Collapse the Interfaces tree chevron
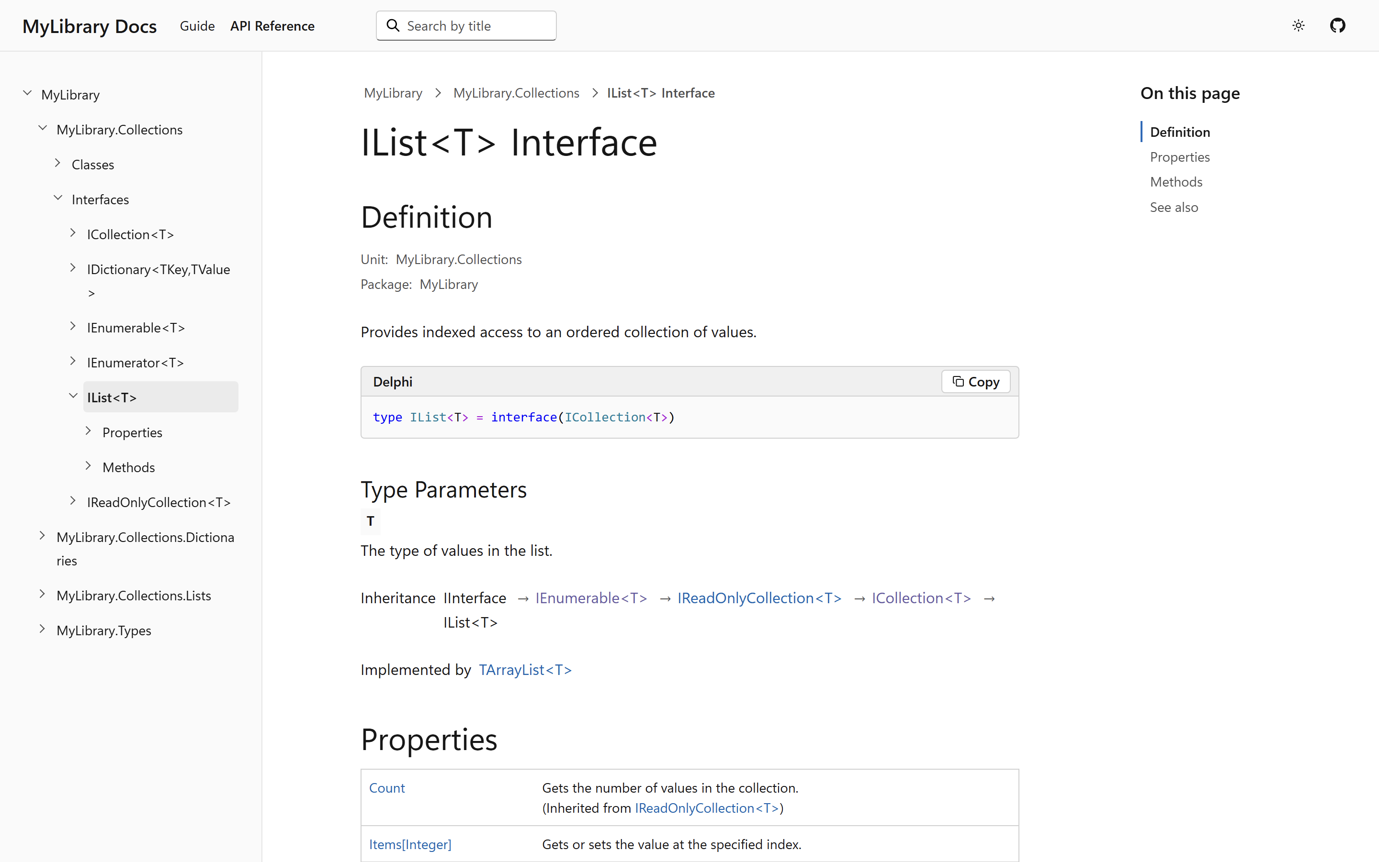The height and width of the screenshot is (862, 1379). 57,199
